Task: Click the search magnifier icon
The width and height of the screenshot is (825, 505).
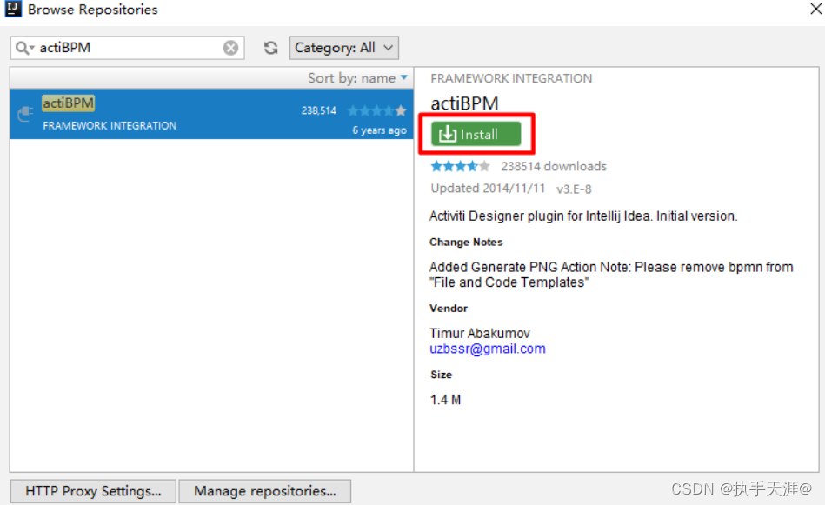Action: [23, 48]
